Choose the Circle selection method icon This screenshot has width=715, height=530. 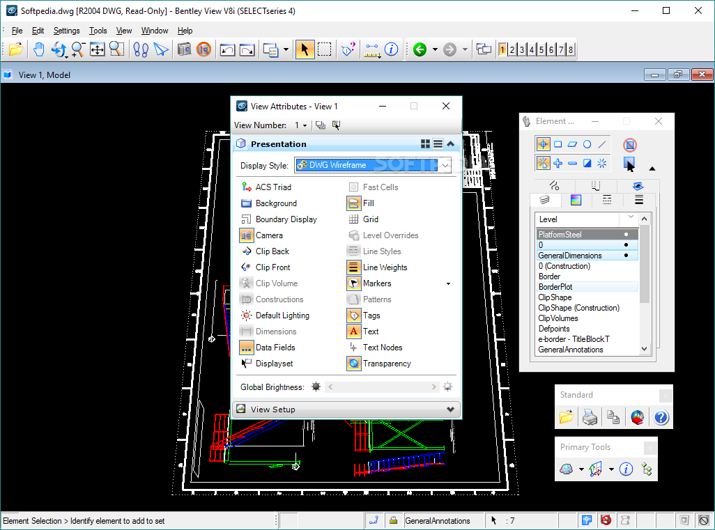[x=587, y=144]
